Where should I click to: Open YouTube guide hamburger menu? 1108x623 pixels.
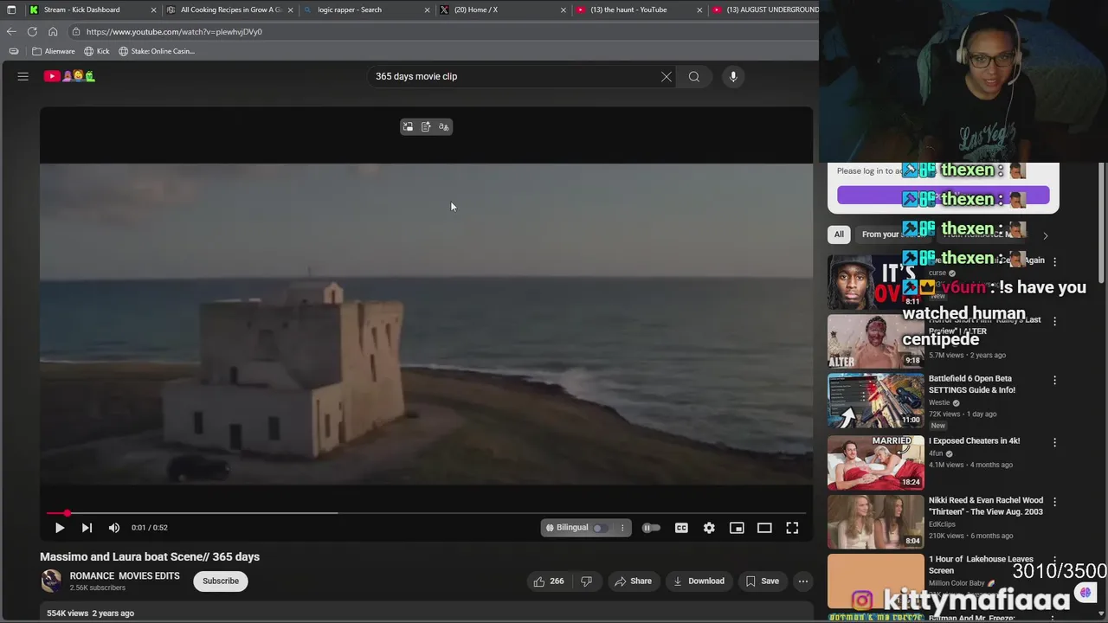23,76
